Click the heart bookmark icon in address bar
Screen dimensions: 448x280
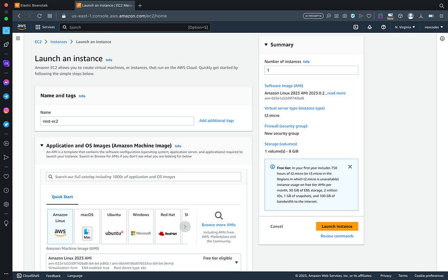(x=369, y=16)
